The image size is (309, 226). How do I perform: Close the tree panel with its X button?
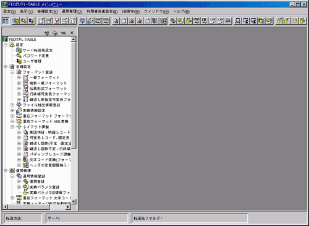(72, 33)
